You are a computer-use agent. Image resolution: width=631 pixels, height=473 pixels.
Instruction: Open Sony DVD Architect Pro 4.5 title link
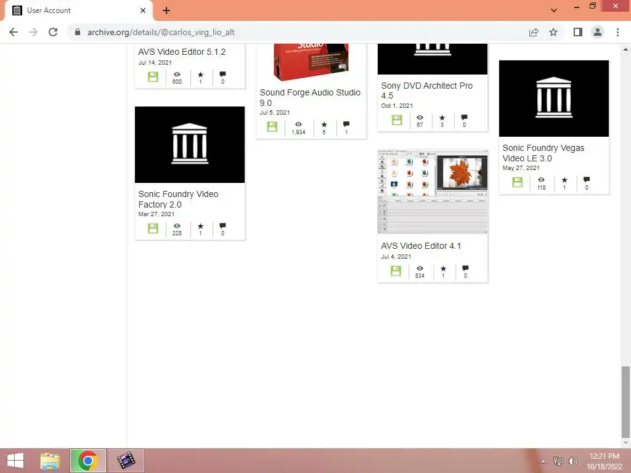point(426,91)
